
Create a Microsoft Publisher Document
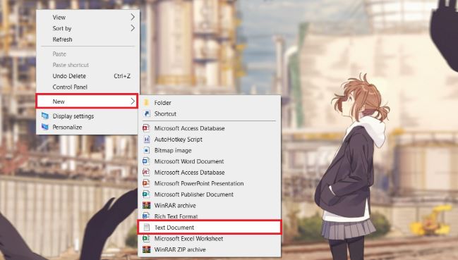pyautogui.click(x=209, y=194)
